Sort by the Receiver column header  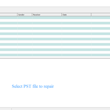[x=47, y=15]
